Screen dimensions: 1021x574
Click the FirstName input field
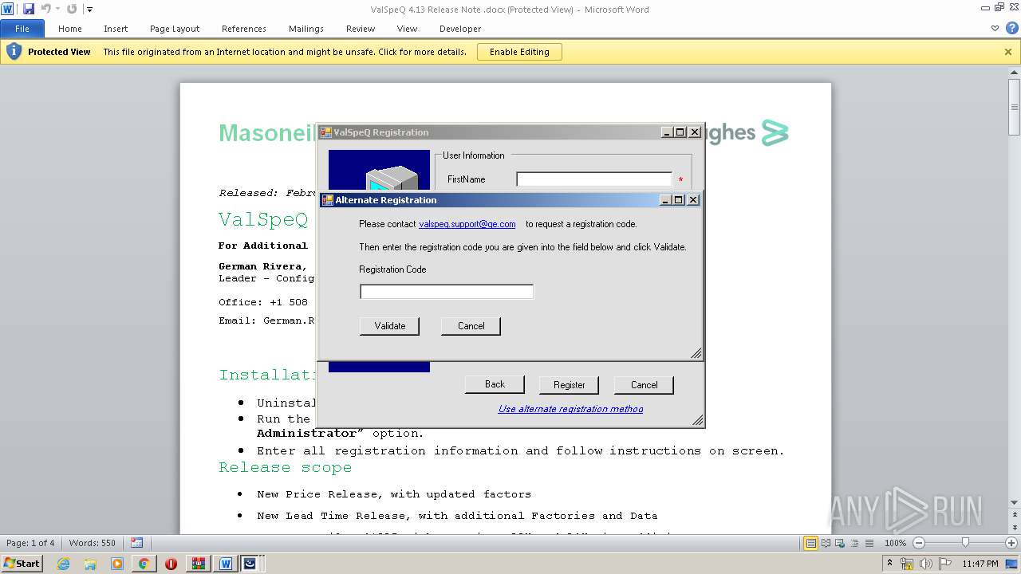pos(594,179)
